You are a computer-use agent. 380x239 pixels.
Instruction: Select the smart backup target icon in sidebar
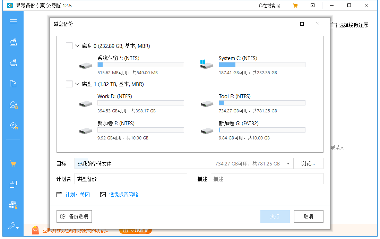tap(13, 125)
